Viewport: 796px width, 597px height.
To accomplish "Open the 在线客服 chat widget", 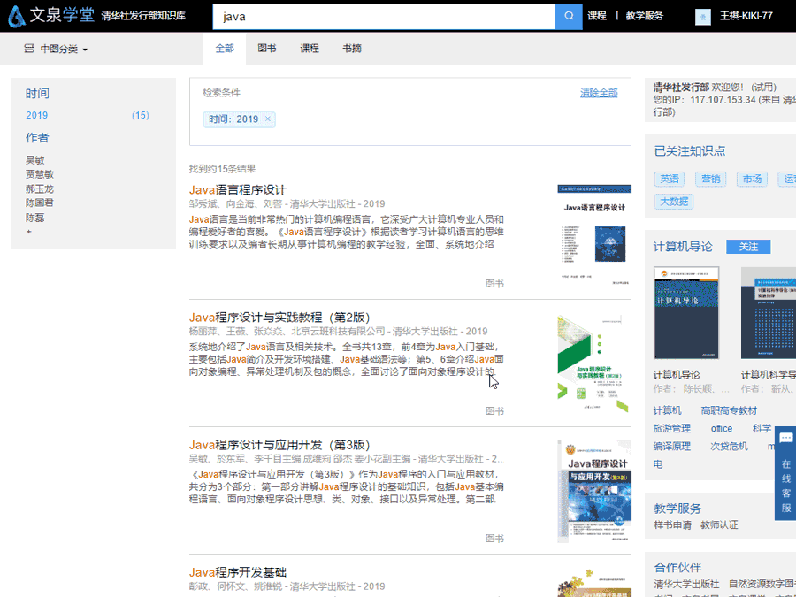I will [x=785, y=473].
